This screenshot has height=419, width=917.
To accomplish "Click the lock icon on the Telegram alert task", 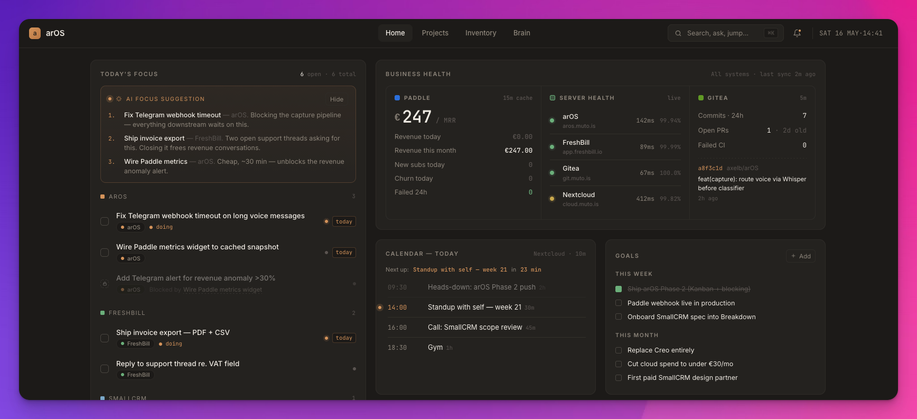I will pyautogui.click(x=105, y=284).
